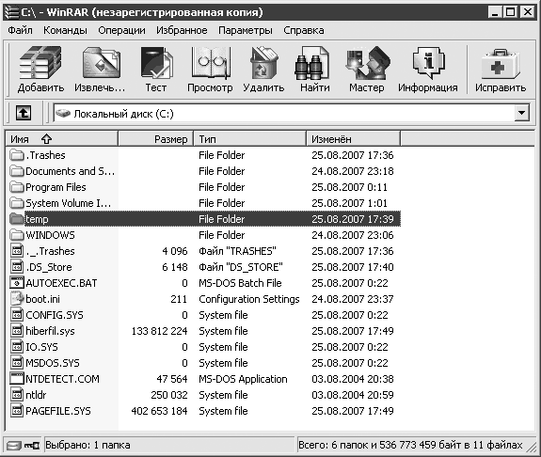Select the System Volume I... folder icon
Viewport: 541px width, 457px height.
[x=17, y=203]
